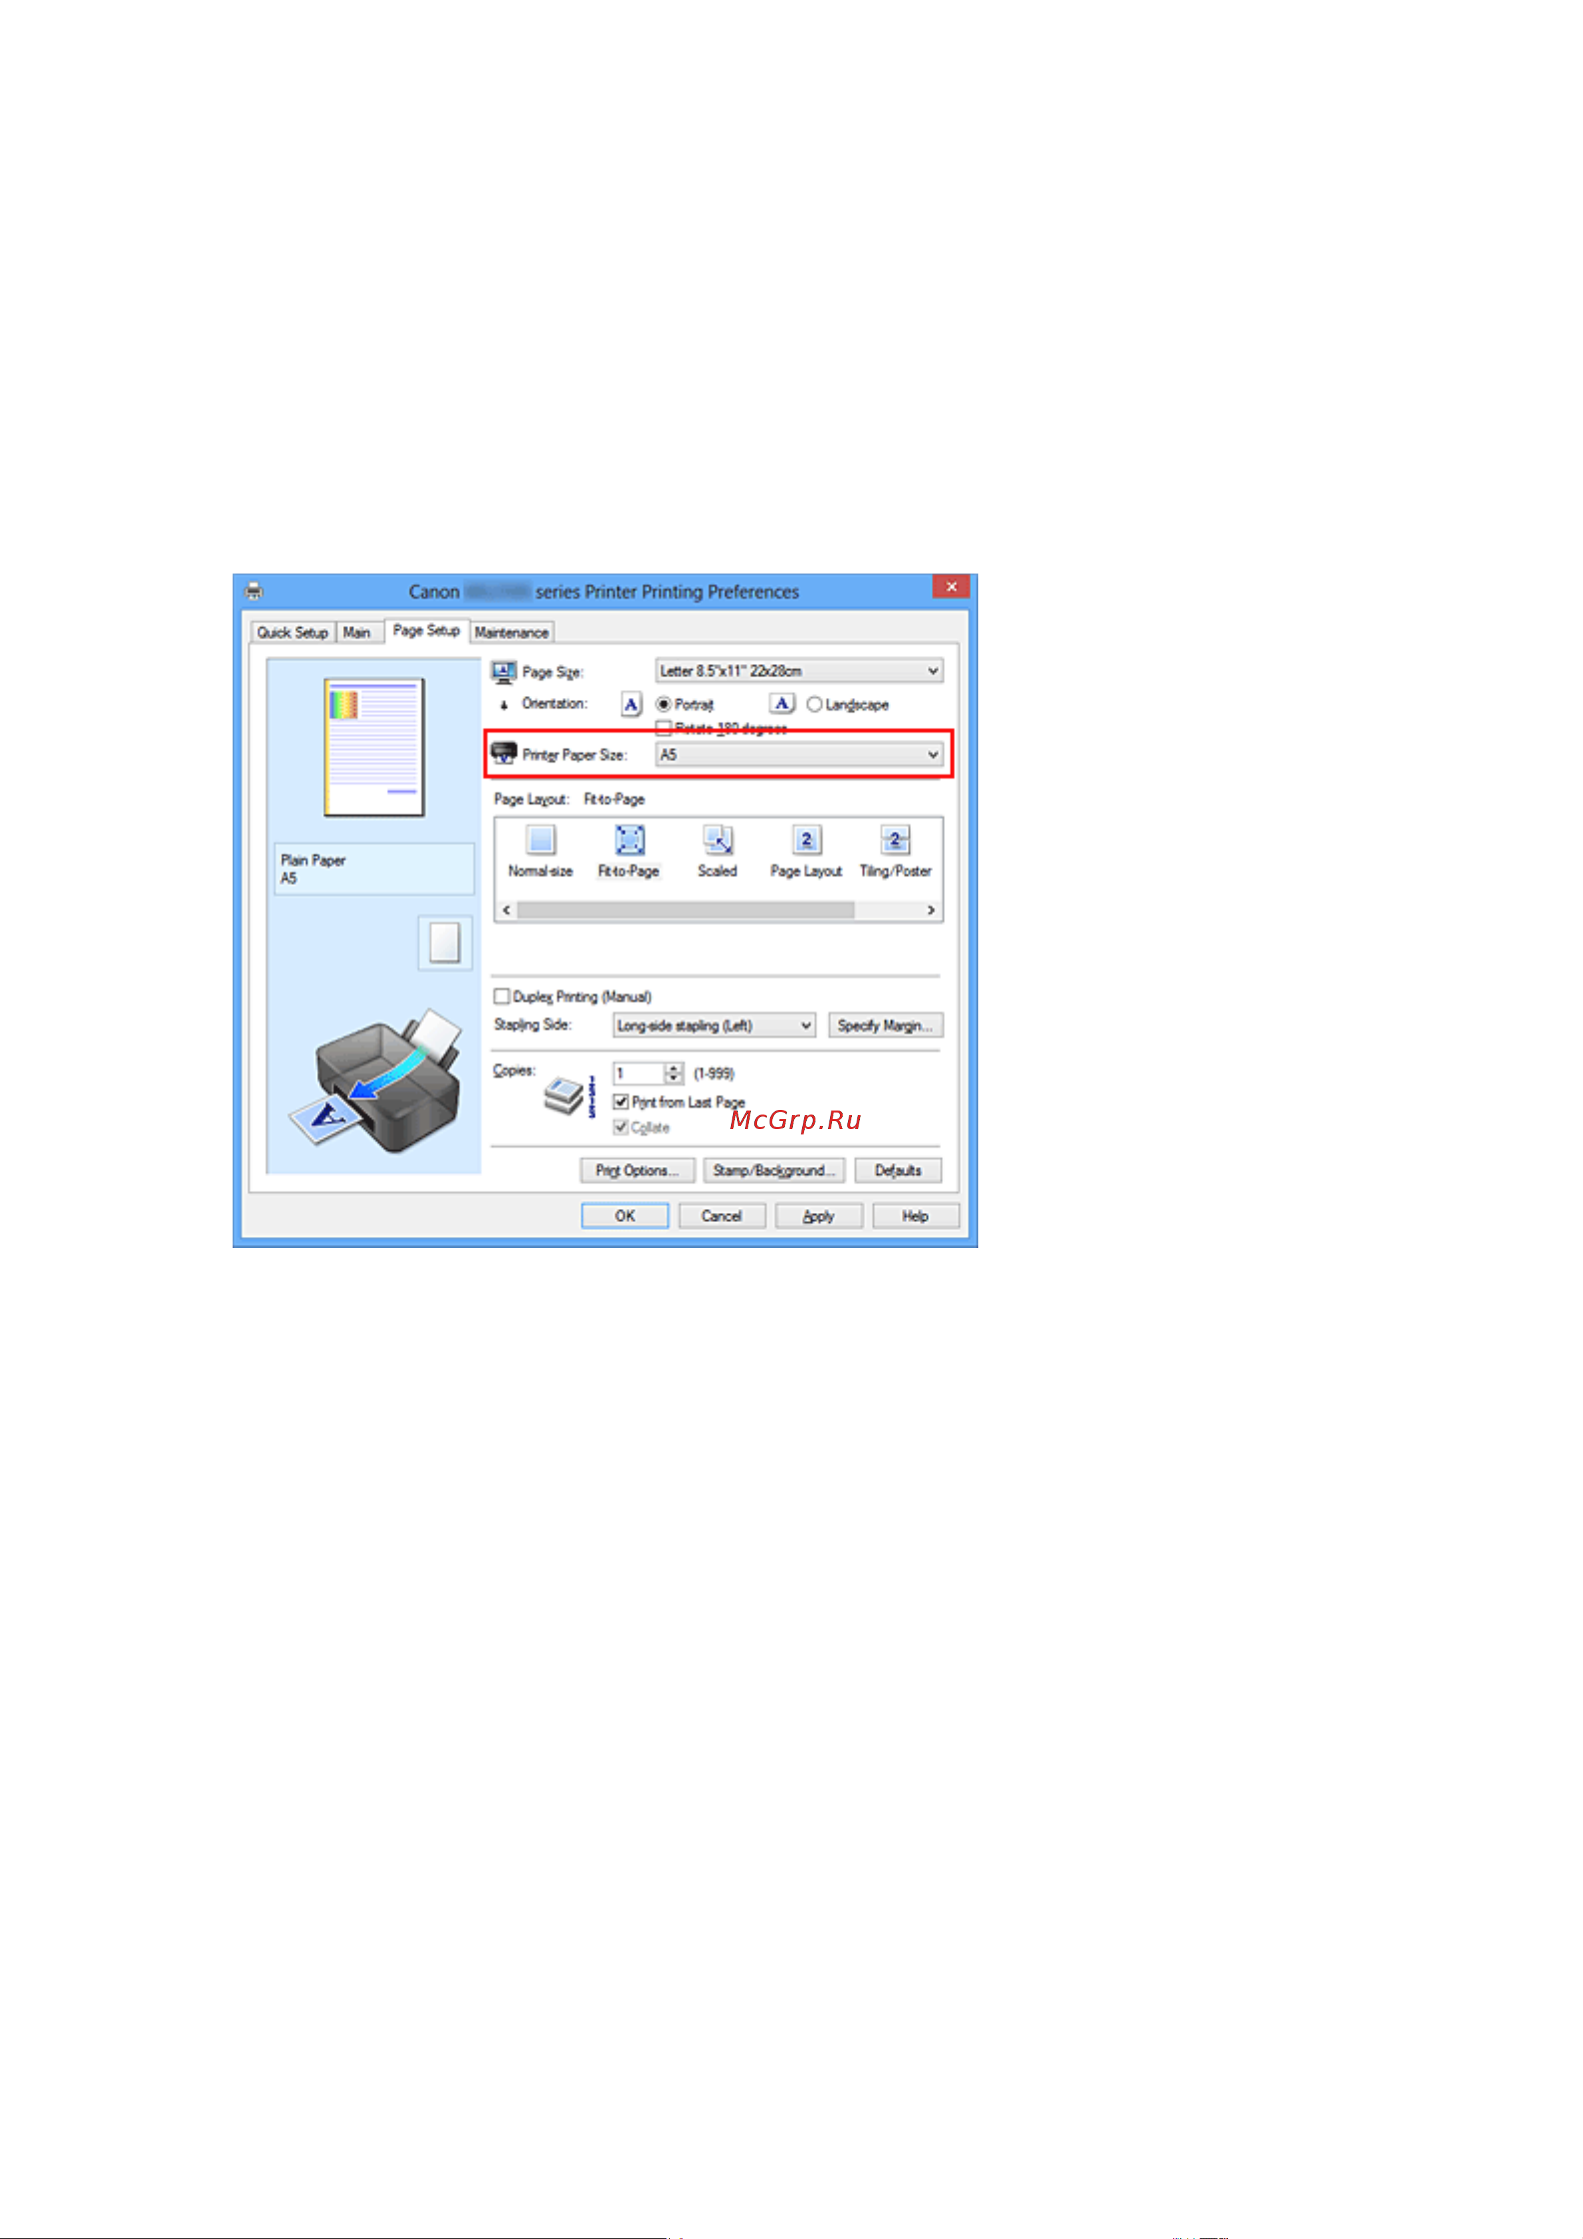Image resolution: width=1583 pixels, height=2239 pixels.
Task: Click the printer icon in title bar
Action: click(x=255, y=591)
